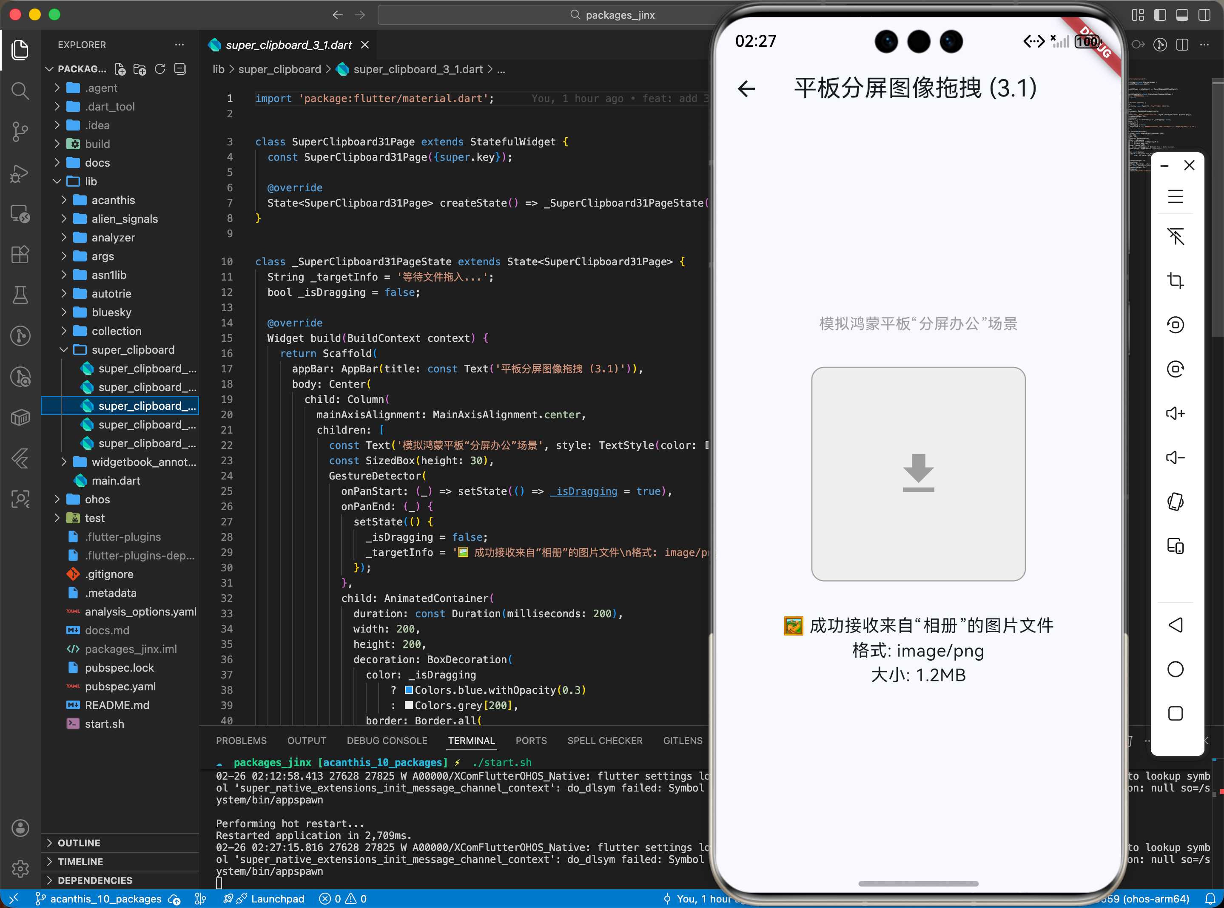Click the emulator volume up icon

[1175, 413]
